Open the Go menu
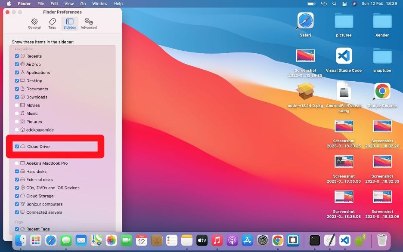Screen dimensions: 403x252 click(x=83, y=3)
